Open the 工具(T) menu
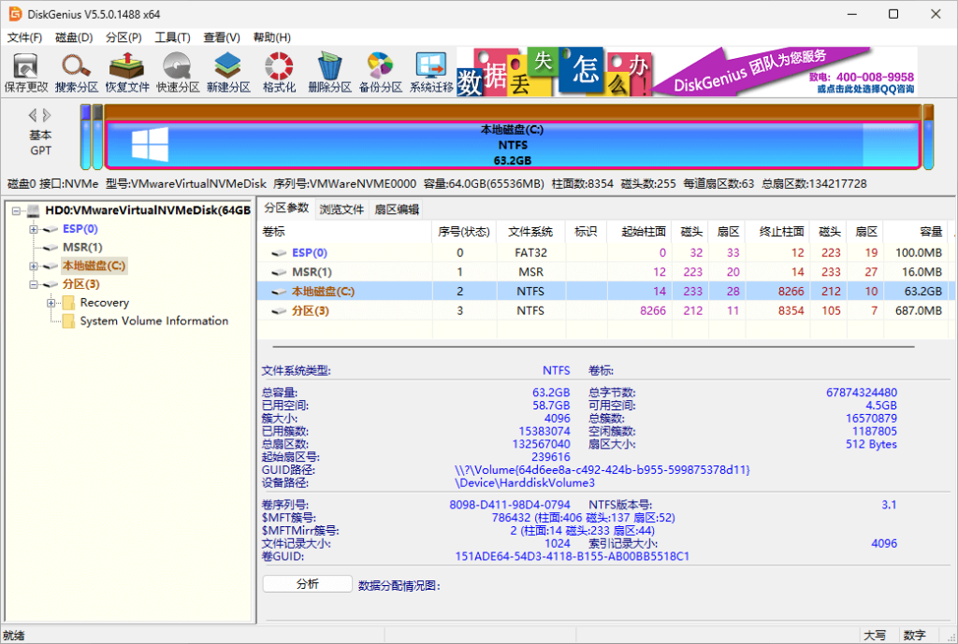This screenshot has height=644, width=958. coord(172,37)
